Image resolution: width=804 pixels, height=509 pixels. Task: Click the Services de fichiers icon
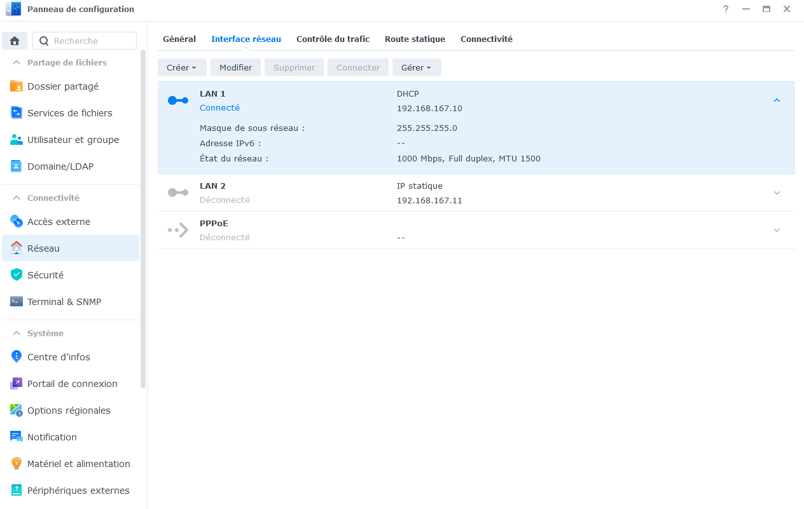tap(17, 113)
